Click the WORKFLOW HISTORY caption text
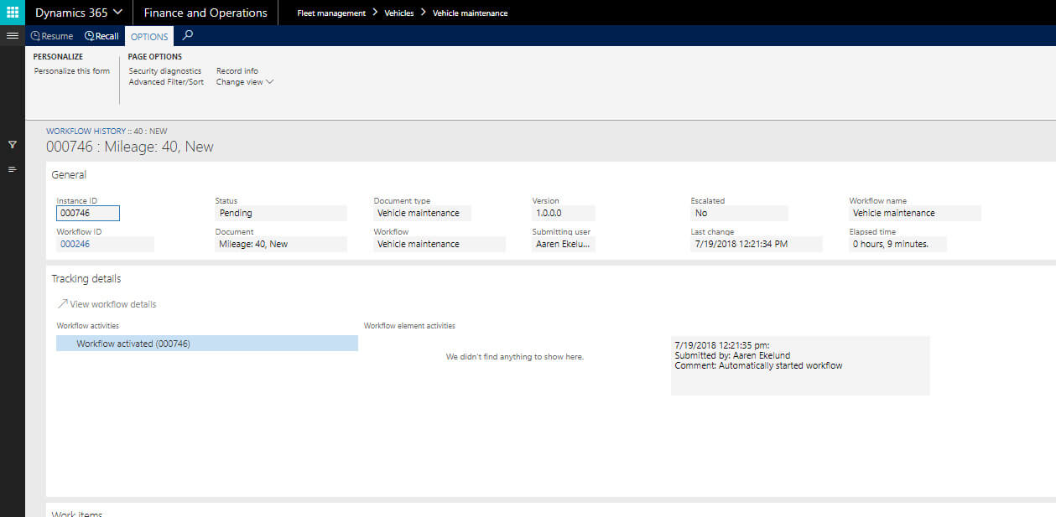The width and height of the screenshot is (1056, 517). pyautogui.click(x=107, y=132)
